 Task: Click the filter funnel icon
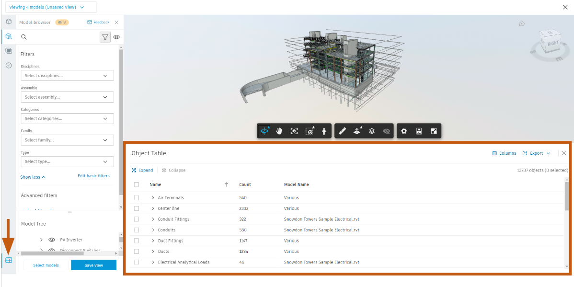[105, 37]
